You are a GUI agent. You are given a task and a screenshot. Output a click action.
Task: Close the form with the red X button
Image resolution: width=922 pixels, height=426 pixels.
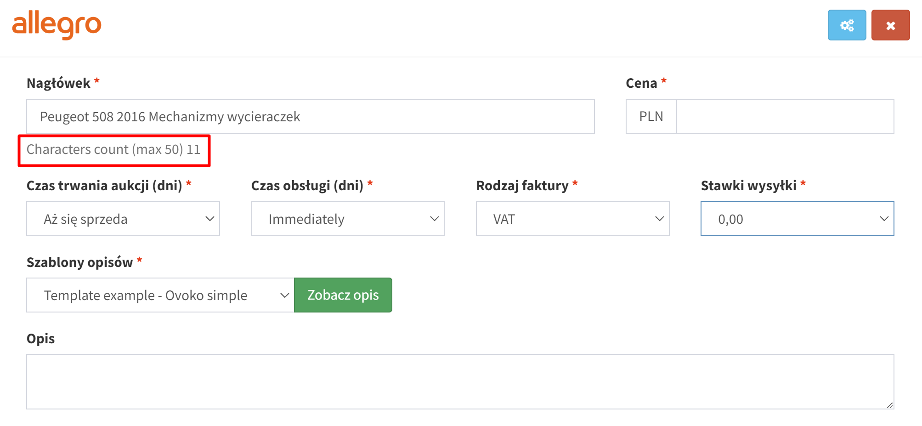point(890,25)
